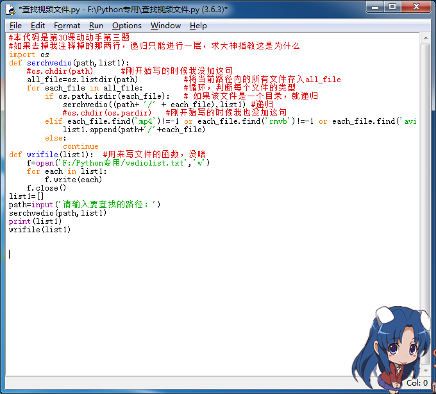
Task: Place cursor on the 'f.close()' line
Action: point(46,188)
